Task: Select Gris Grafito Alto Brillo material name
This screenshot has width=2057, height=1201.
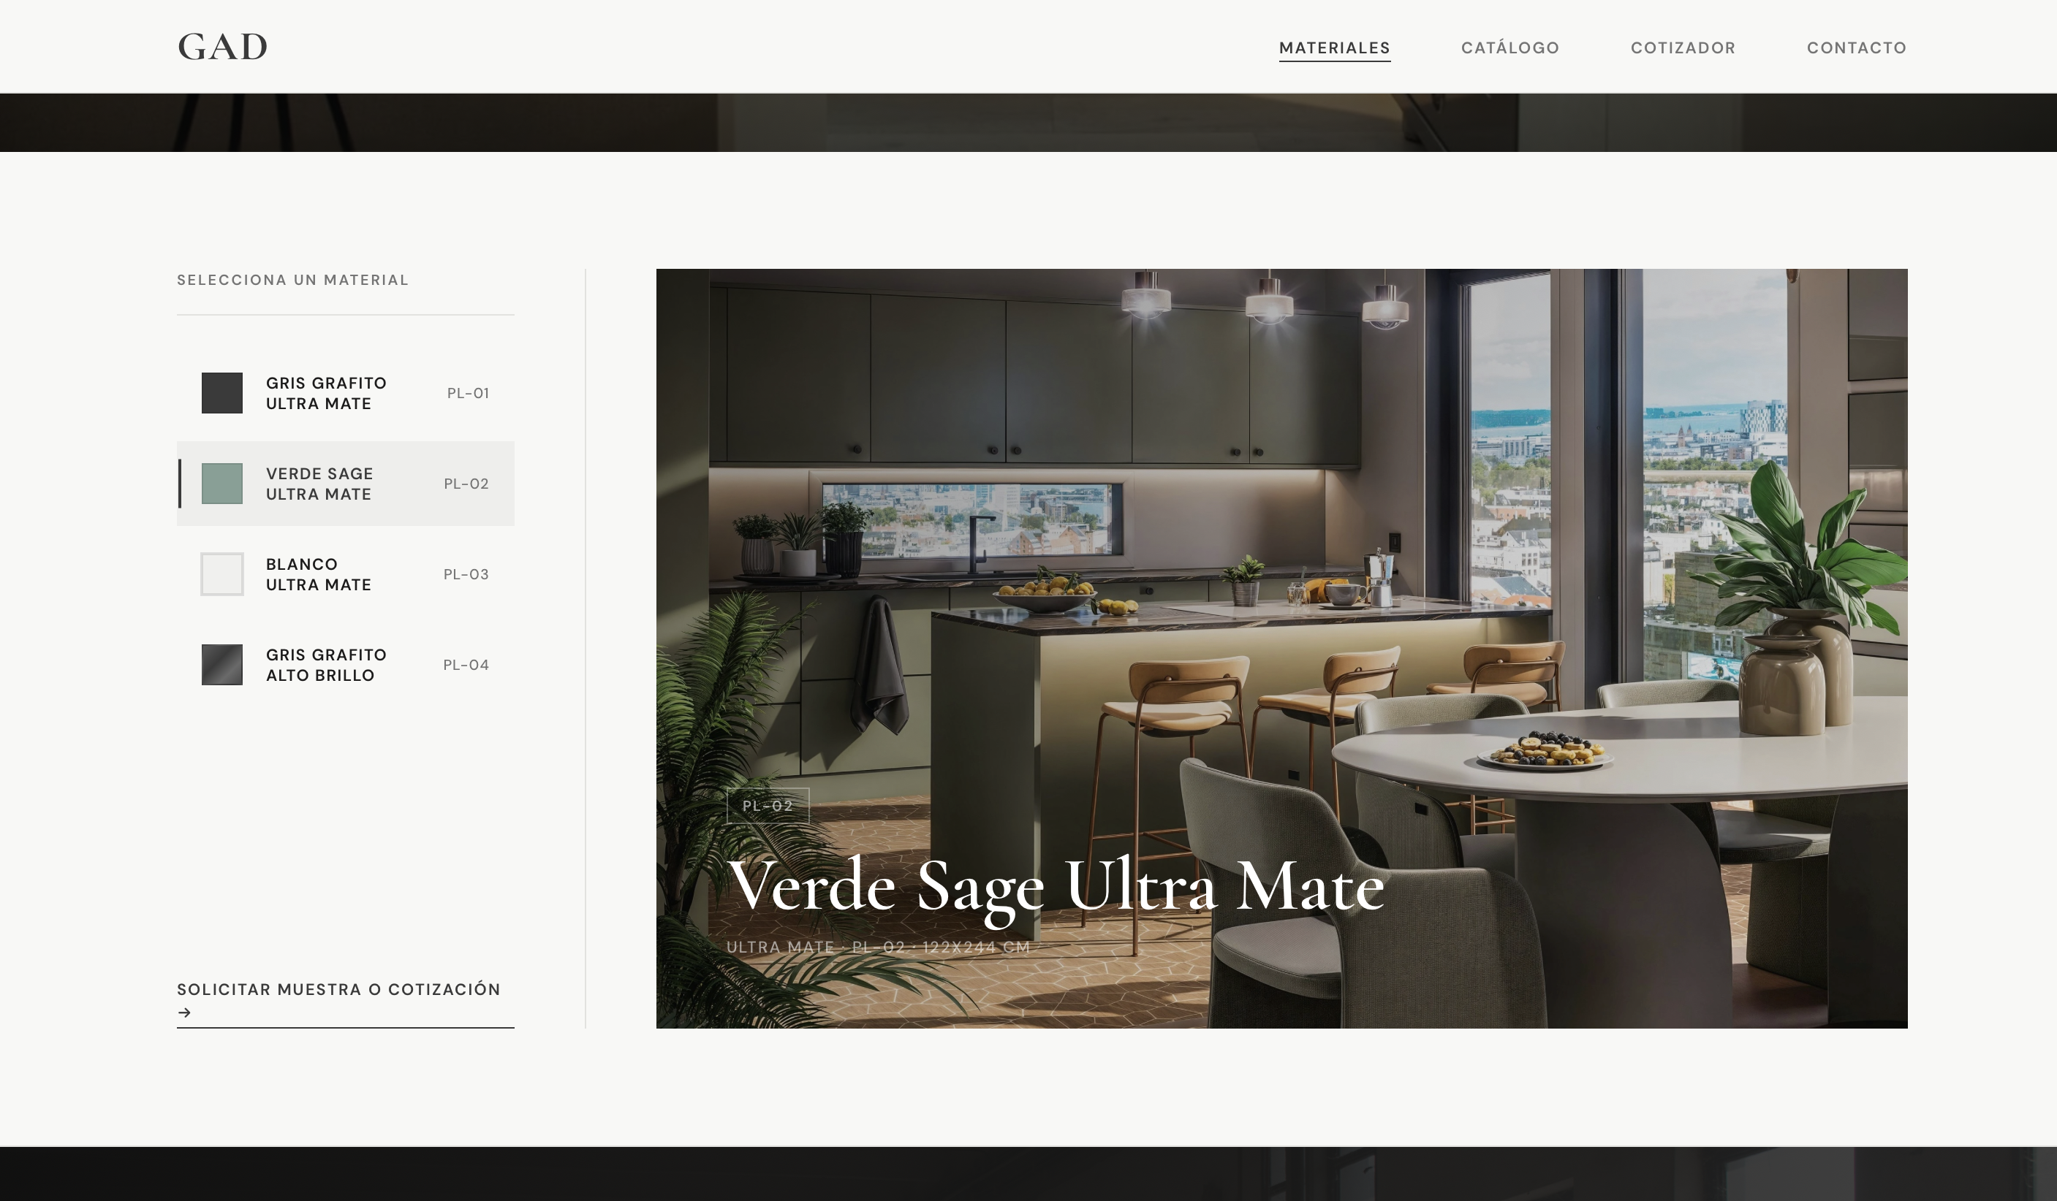Action: pos(327,665)
